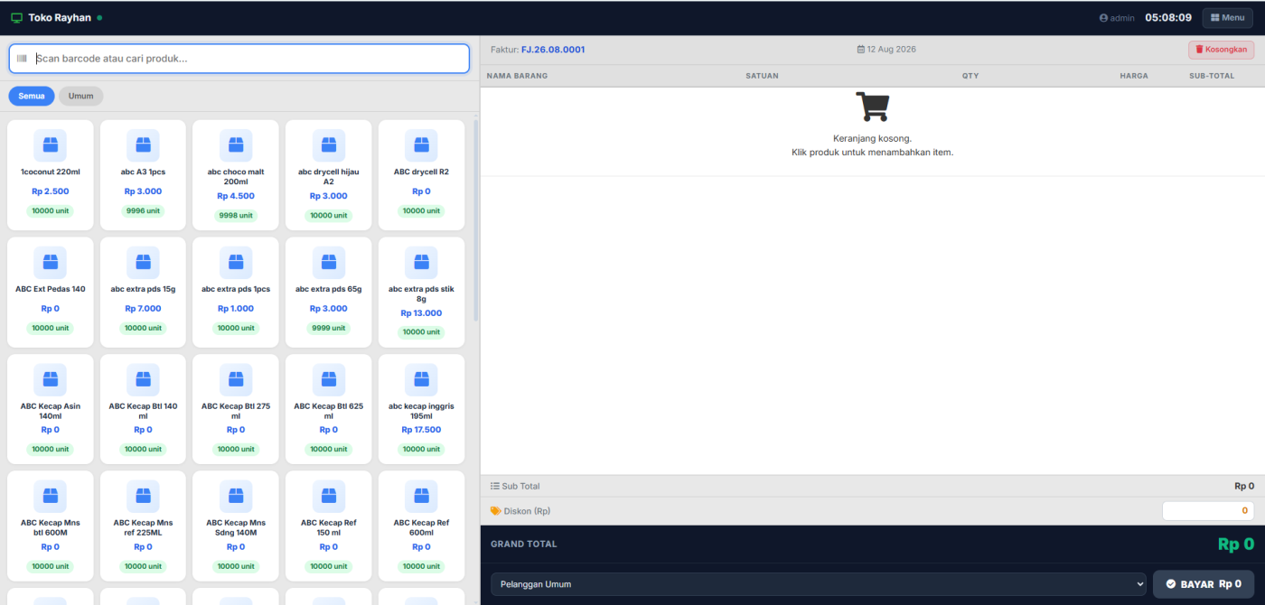
Task: Click the 9998 unit stock badge
Action: (x=236, y=216)
